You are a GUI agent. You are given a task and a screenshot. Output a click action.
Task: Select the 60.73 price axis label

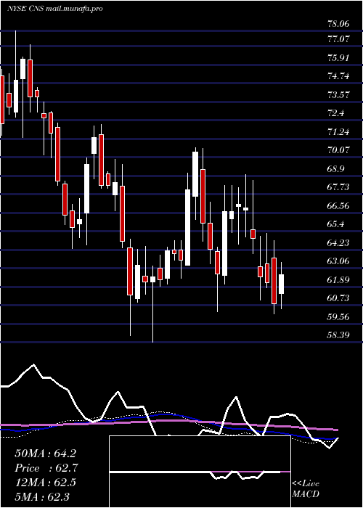(x=339, y=298)
